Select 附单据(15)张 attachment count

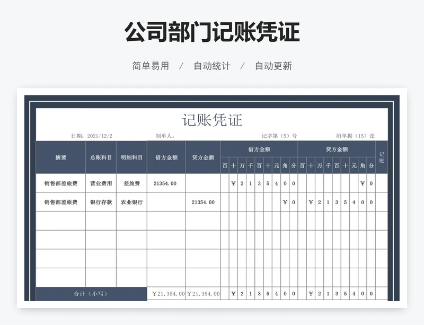coord(355,136)
